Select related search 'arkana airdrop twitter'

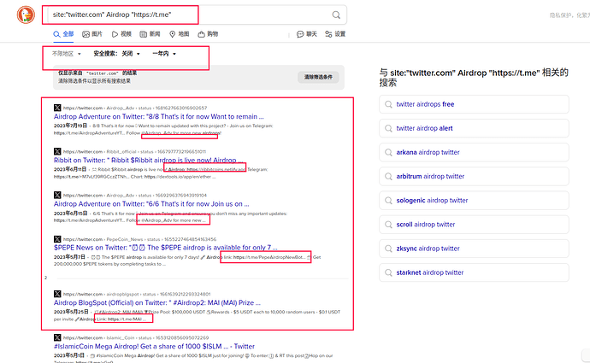[474, 152]
